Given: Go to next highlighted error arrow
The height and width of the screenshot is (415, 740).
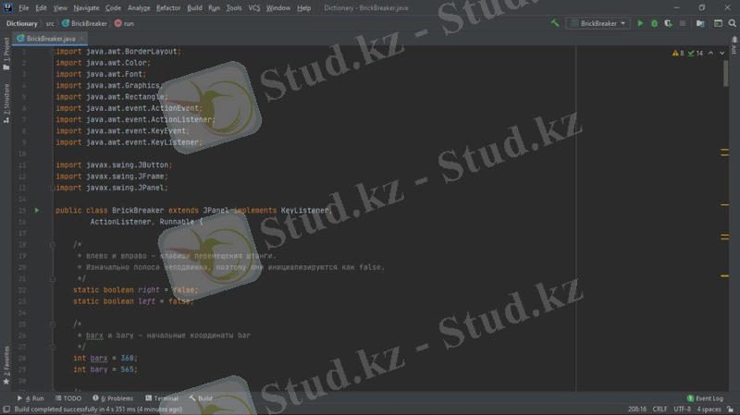Looking at the screenshot, I should click(722, 54).
